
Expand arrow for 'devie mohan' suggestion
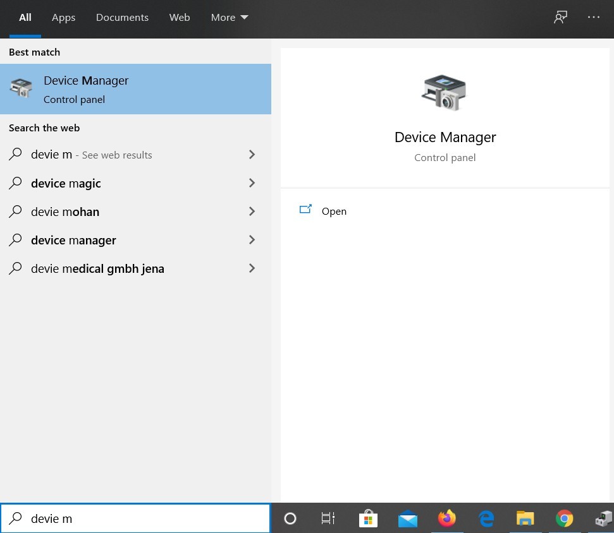click(x=252, y=212)
